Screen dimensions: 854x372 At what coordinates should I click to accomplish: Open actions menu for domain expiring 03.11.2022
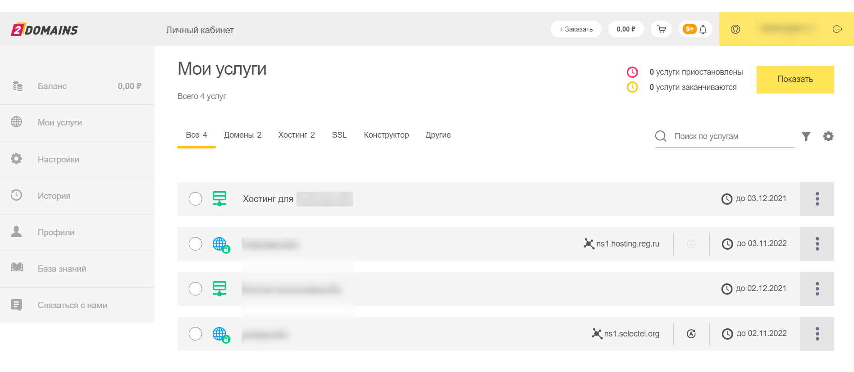coord(817,244)
